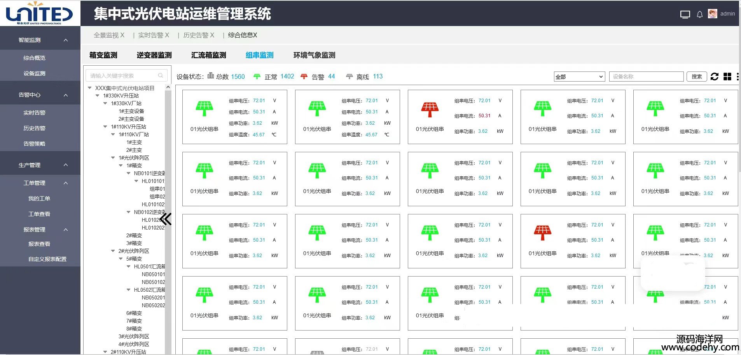
Task: Collapse the 2#光伏阵列区 tree node
Action: (113, 251)
